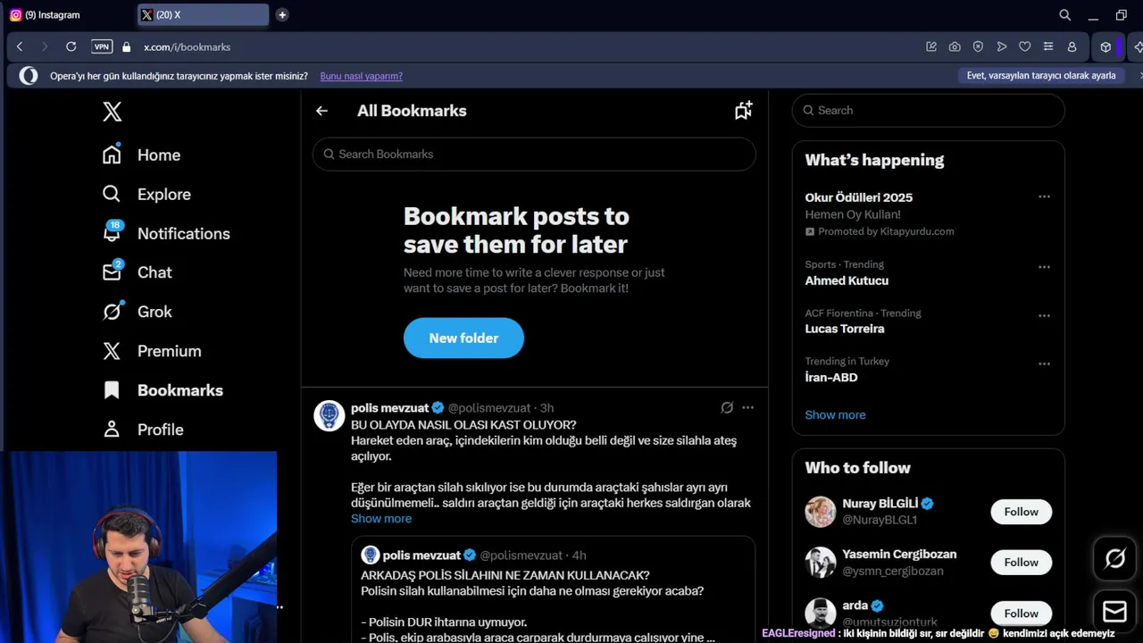1143x643 pixels.
Task: Open the options menu for Ahmed Kutucu trend
Action: tap(1044, 267)
